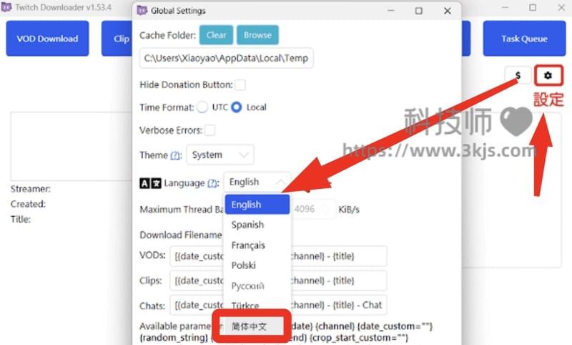Open Theme help link (?)
This screenshot has width=572, height=345.
(175, 155)
